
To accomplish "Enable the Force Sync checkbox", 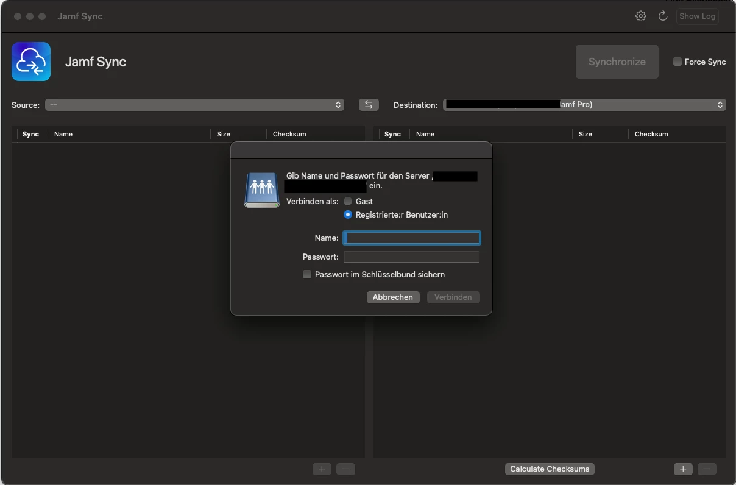I will point(678,62).
